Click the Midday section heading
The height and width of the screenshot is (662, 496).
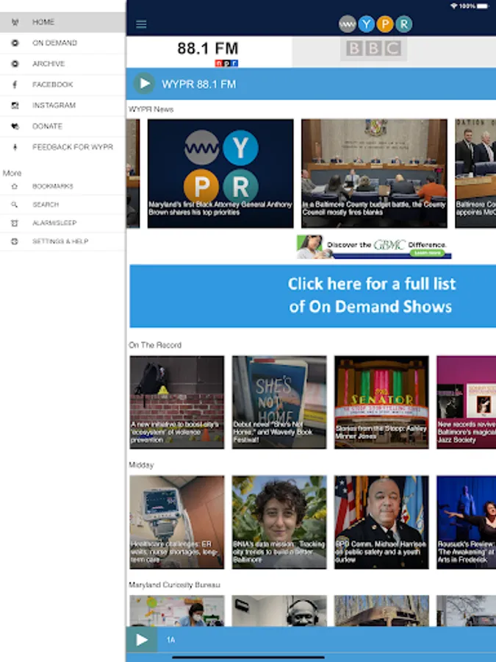click(141, 465)
